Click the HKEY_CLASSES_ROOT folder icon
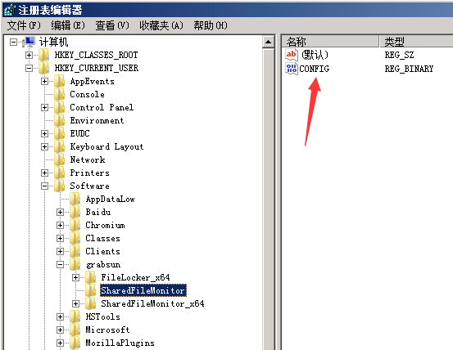Viewport: 453px width, 350px height. [44, 55]
